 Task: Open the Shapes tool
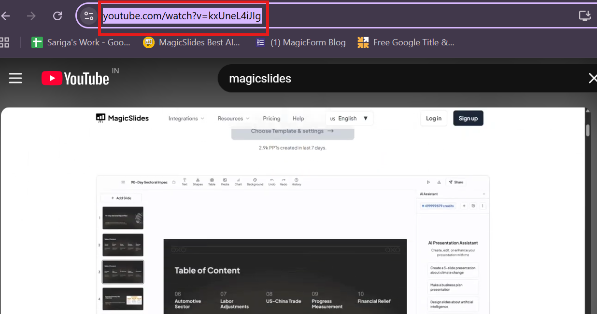coord(198,182)
